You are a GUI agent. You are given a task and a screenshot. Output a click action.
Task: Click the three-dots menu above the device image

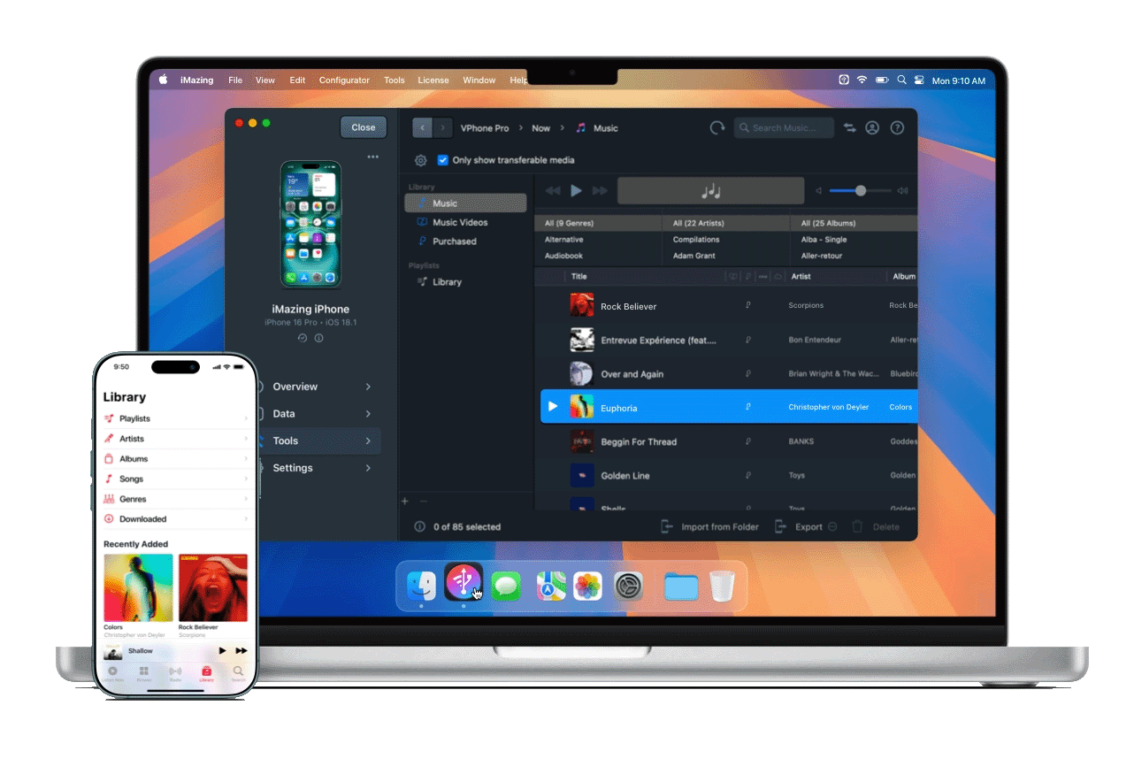coord(373,157)
